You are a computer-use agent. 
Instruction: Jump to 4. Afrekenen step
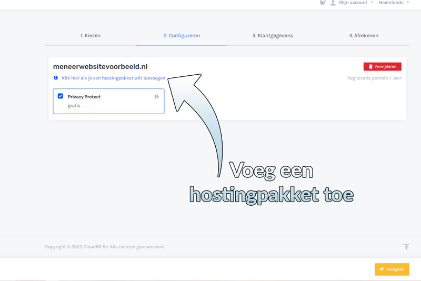point(364,35)
